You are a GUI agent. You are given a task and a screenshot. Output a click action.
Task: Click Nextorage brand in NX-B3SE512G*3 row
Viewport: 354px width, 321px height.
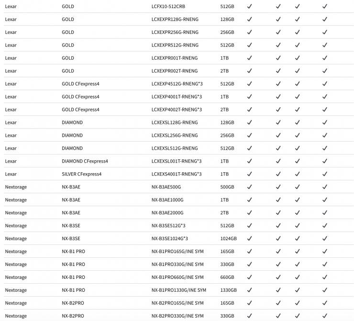click(16, 225)
